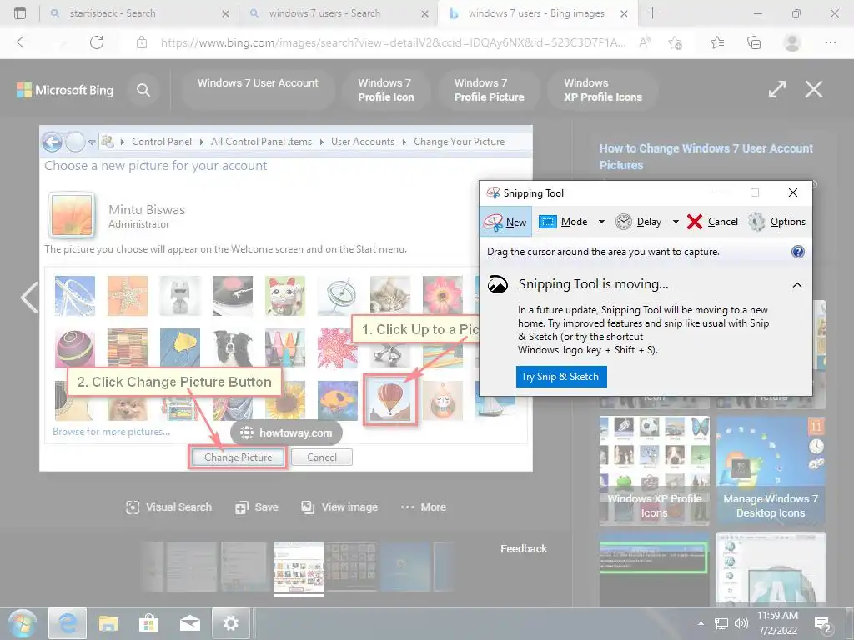Refresh the page in the browser
The image size is (854, 640).
coord(97,42)
